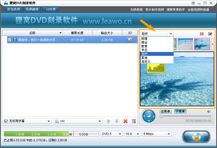Image resolution: width=217 pixels, height=148 pixels.
Task: Switch to the 子菜单 tab
Action: pyautogui.click(x=180, y=111)
